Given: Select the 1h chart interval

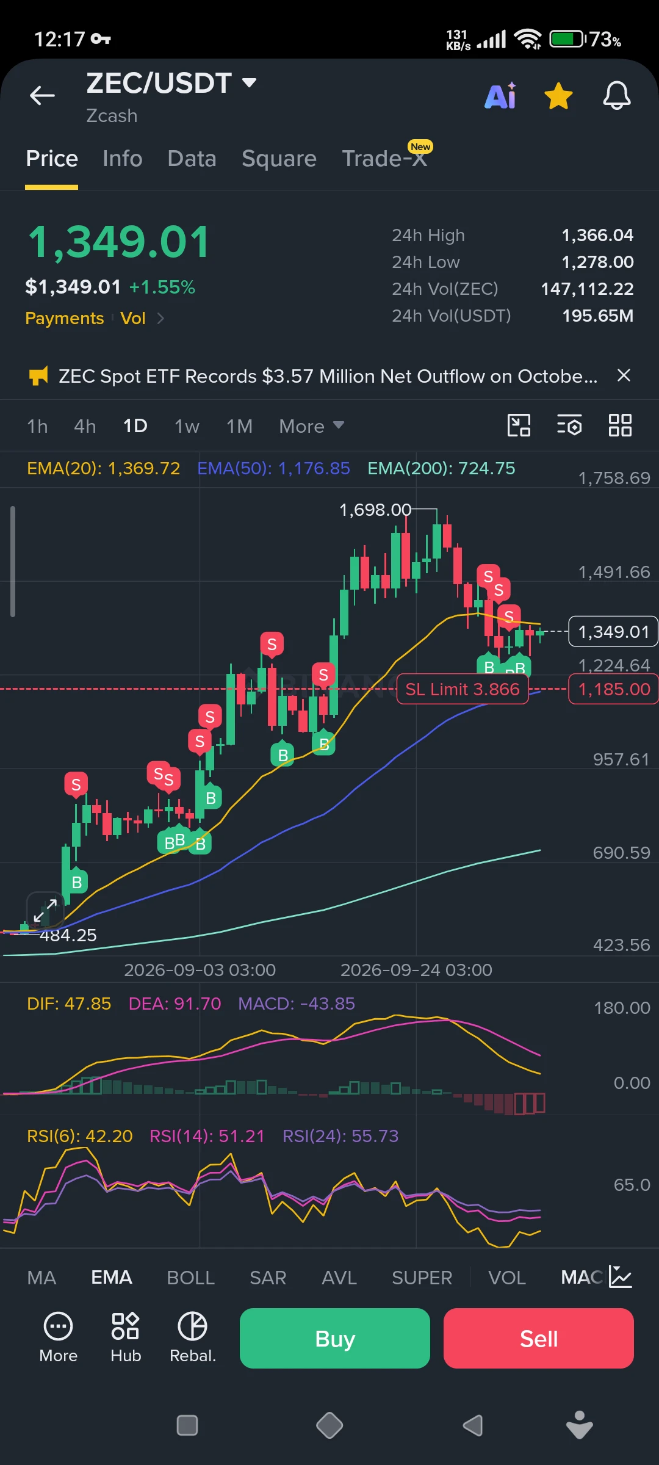Looking at the screenshot, I should point(37,426).
